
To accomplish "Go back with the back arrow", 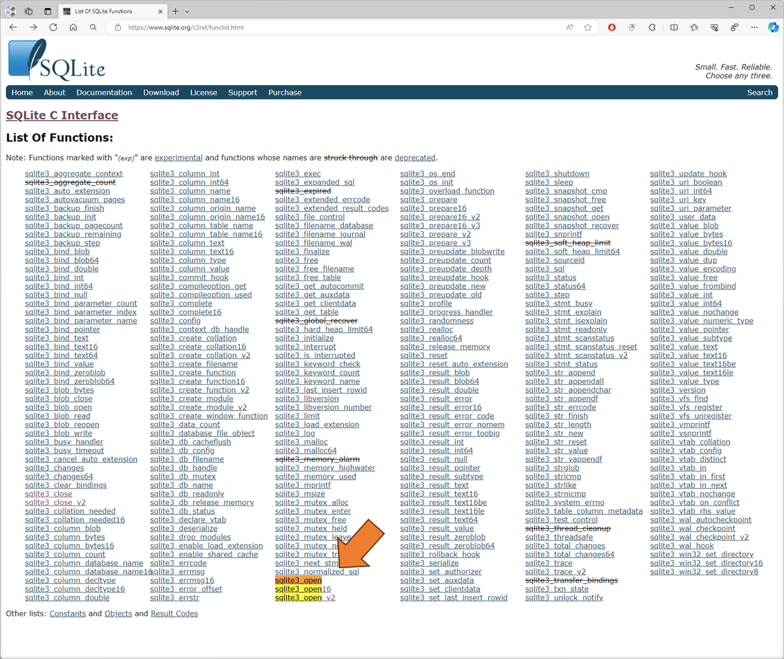I will (x=13, y=28).
